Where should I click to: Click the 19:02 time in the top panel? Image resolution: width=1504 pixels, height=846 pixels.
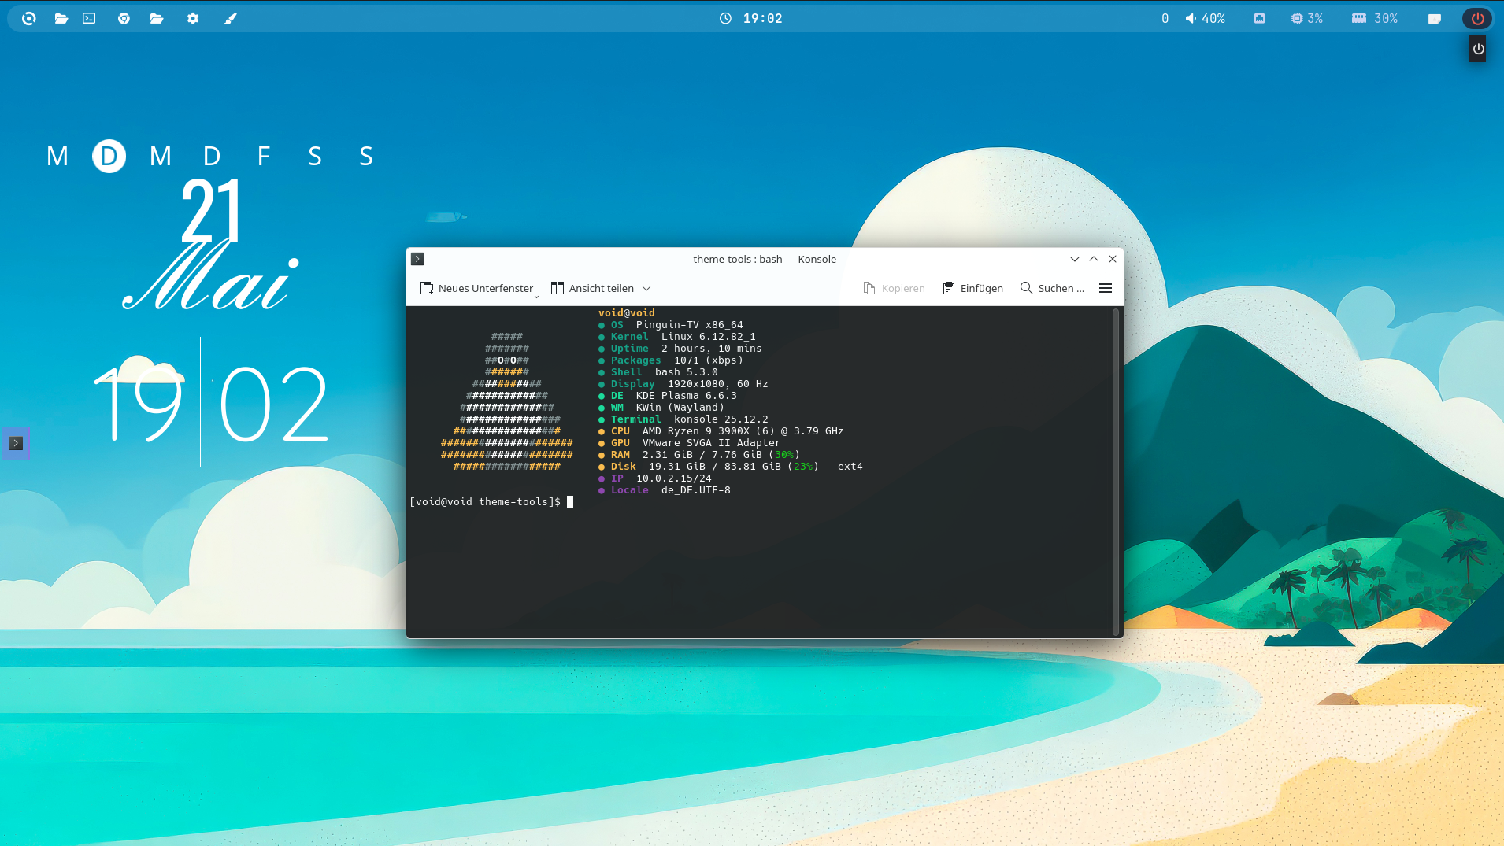[x=763, y=18]
